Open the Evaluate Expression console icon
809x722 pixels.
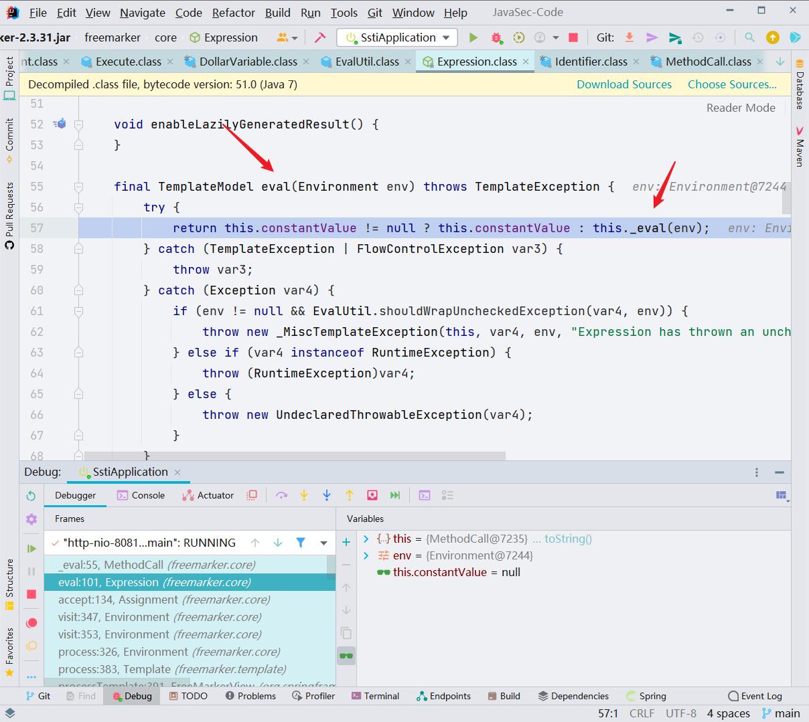tap(423, 495)
